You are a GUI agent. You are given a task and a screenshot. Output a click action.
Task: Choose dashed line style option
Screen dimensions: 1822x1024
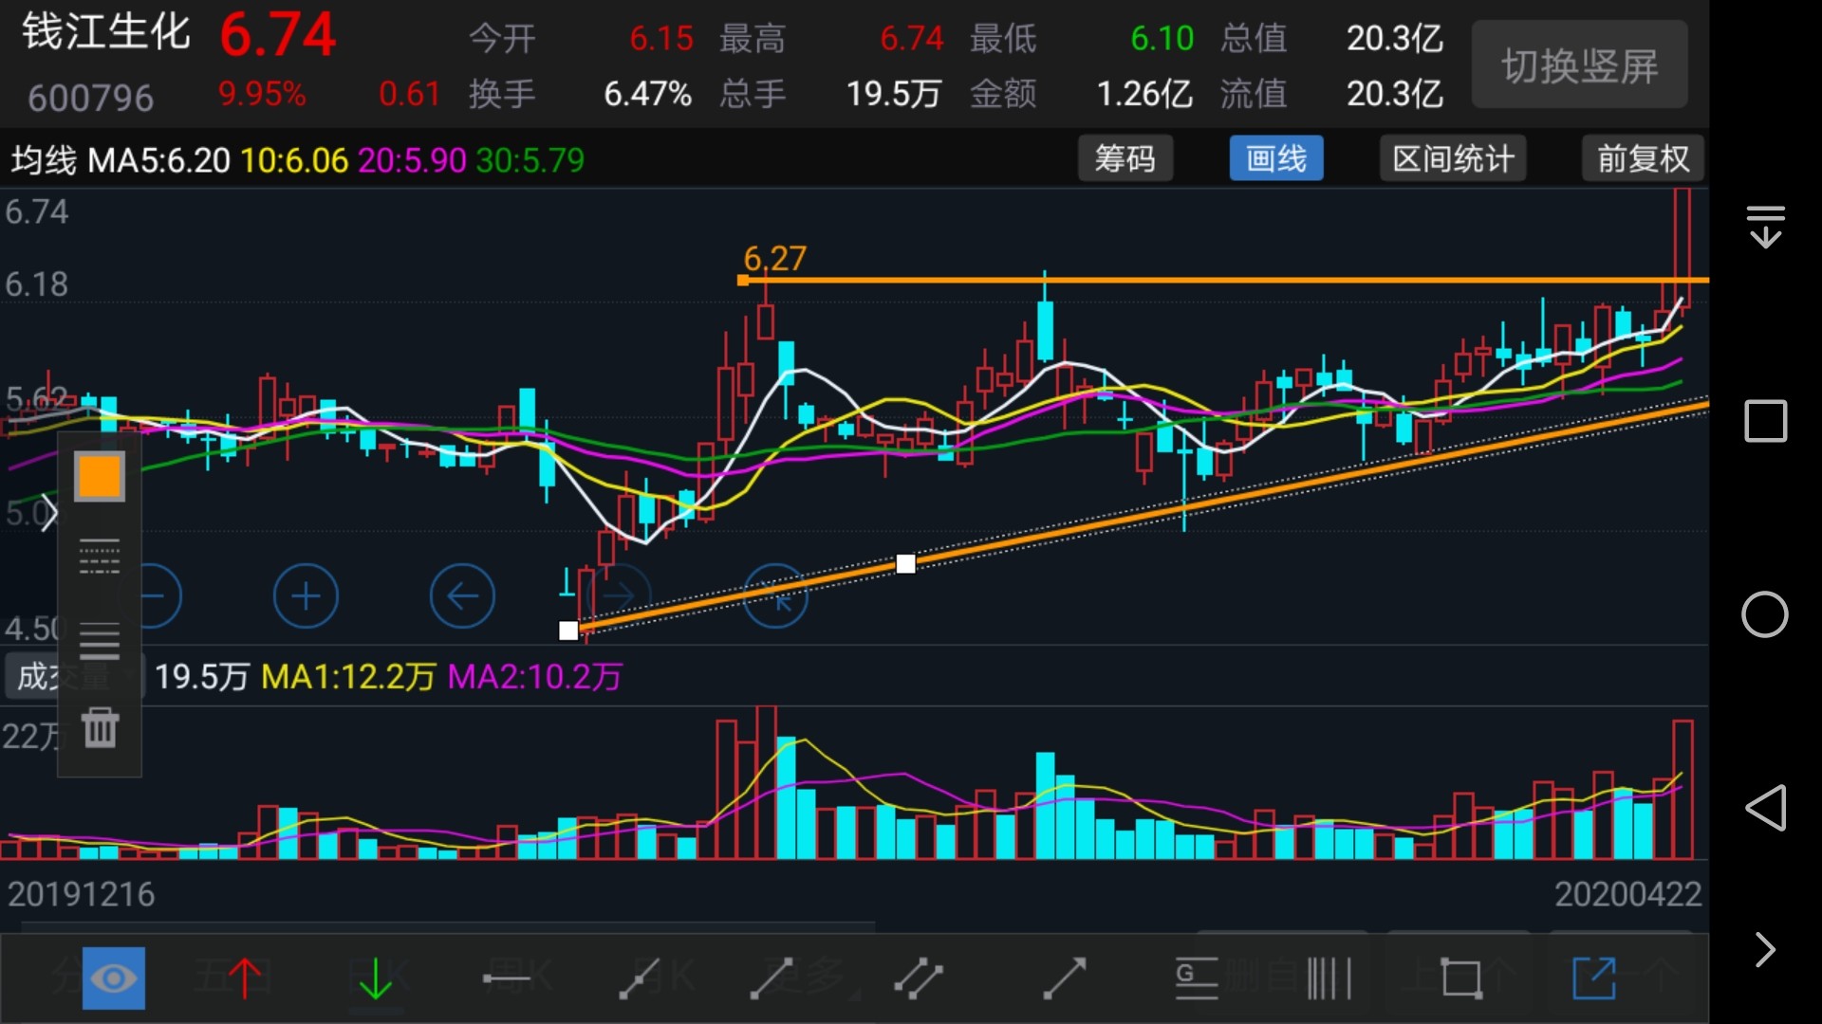(x=100, y=557)
